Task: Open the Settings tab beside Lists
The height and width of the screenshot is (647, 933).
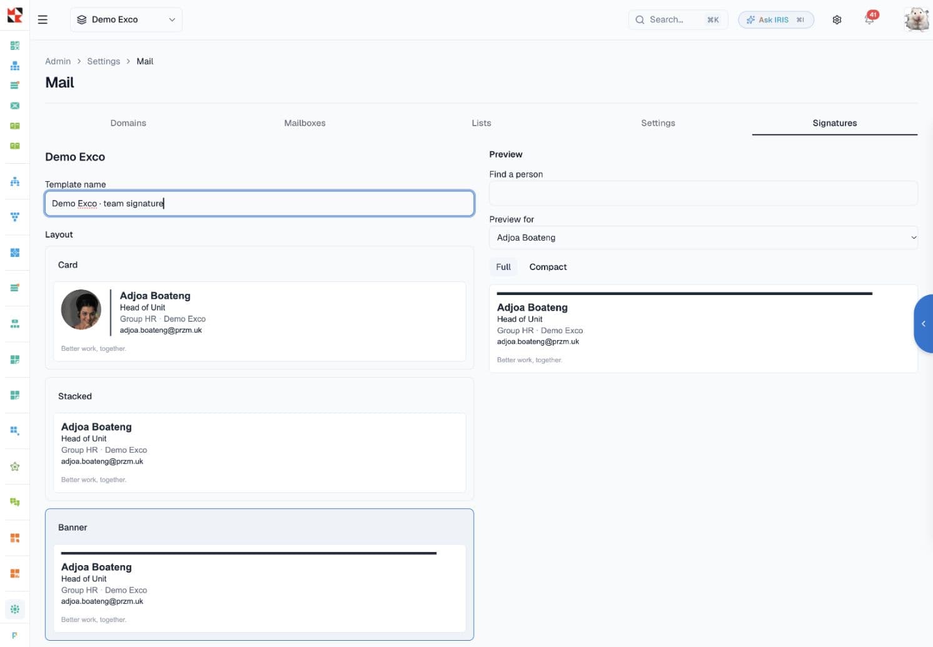Action: pos(658,123)
